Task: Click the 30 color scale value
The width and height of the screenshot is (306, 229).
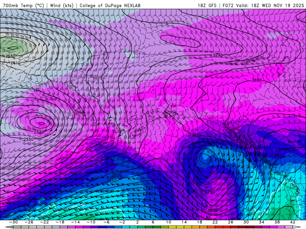Action: (246, 222)
